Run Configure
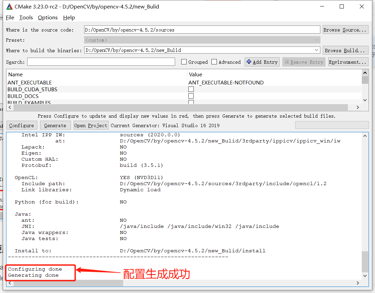The height and width of the screenshot is (293, 375). click(x=21, y=125)
